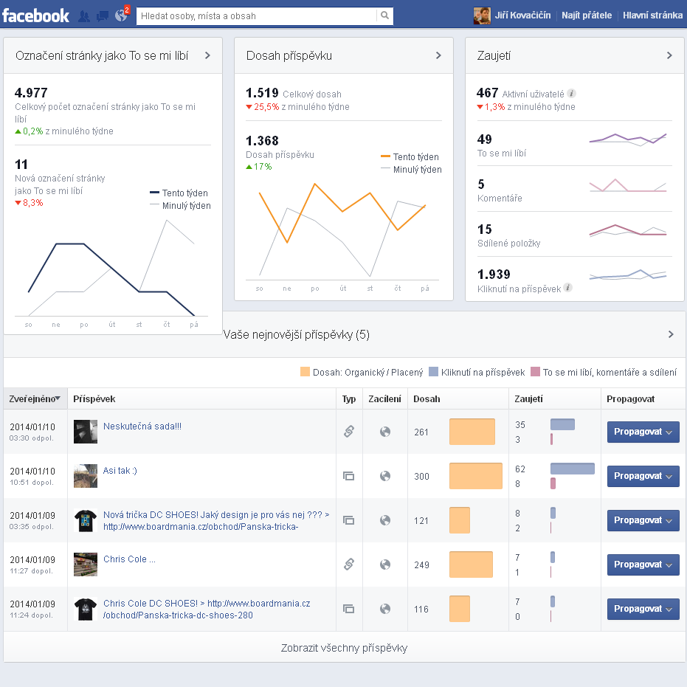
Task: Click photo type icon for Asi tak :)
Action: [x=349, y=476]
